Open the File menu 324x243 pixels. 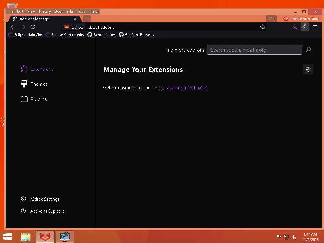[x=10, y=11]
